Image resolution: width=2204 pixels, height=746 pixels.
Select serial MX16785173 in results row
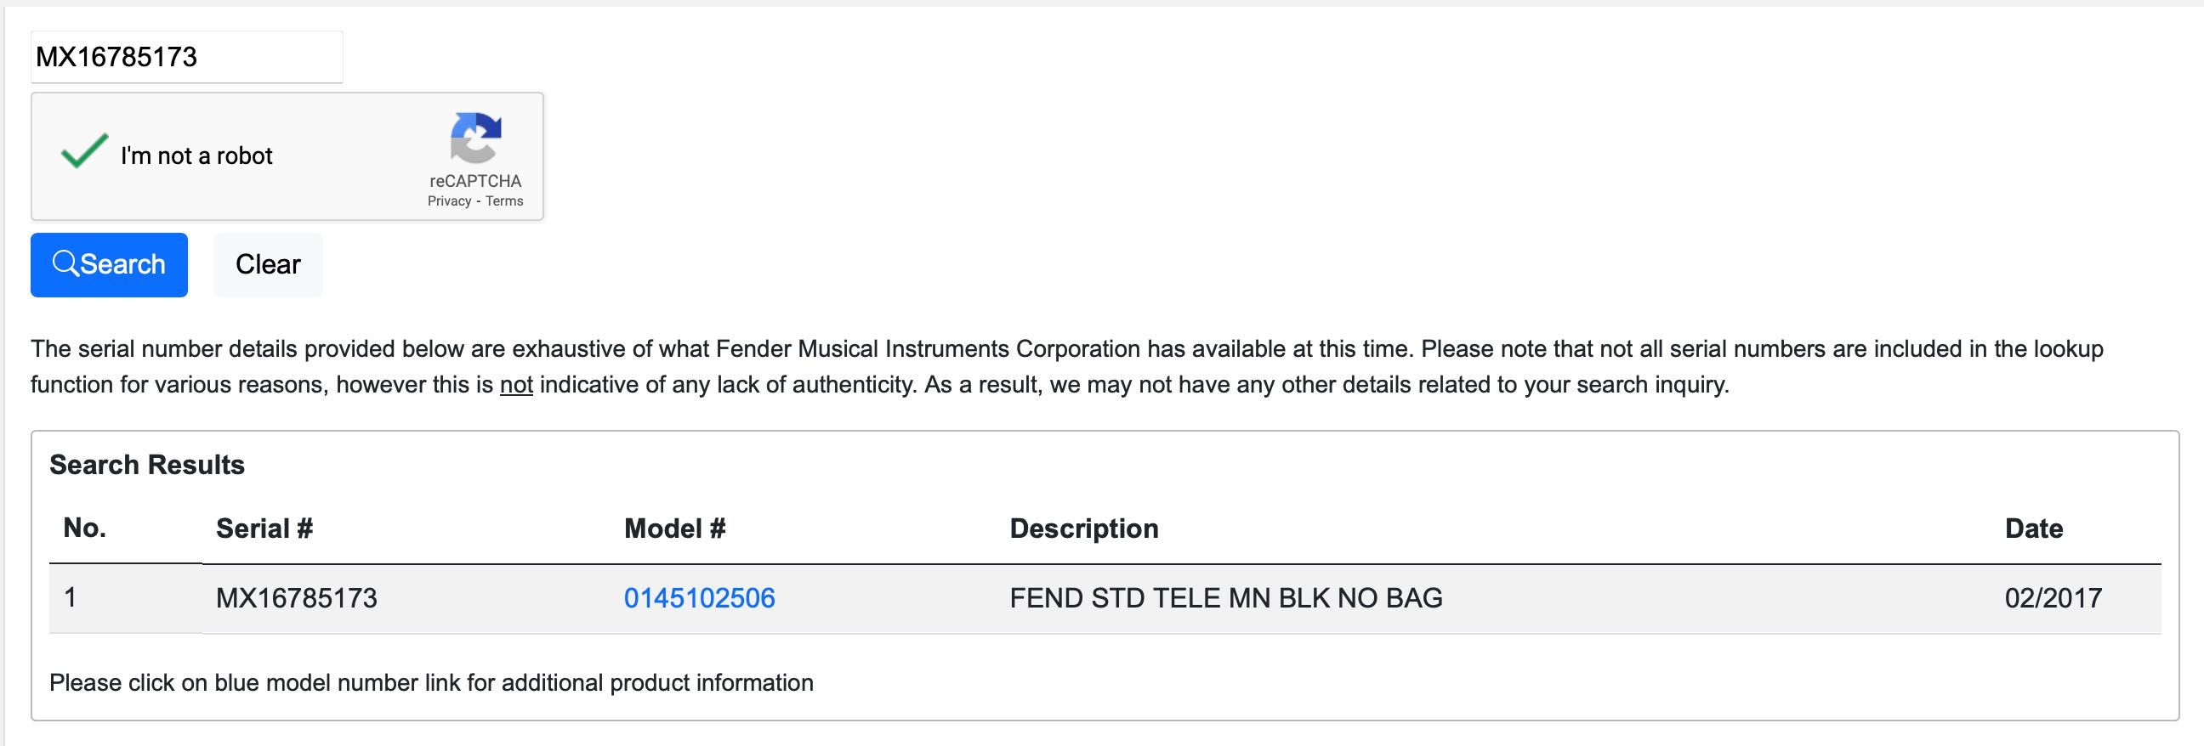point(296,598)
